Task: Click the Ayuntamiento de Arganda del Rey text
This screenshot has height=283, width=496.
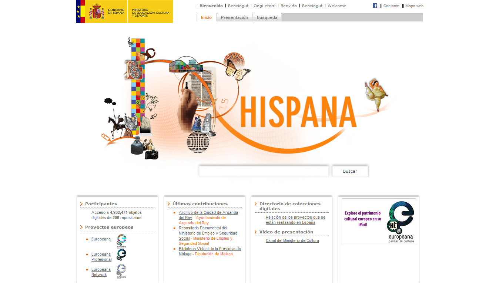Action: (202, 220)
